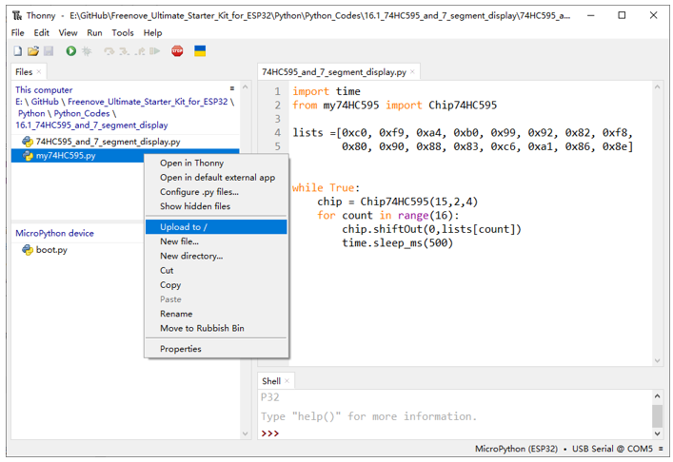Choose Upload to / in context menu
This screenshot has height=462, width=673.
click(x=216, y=227)
